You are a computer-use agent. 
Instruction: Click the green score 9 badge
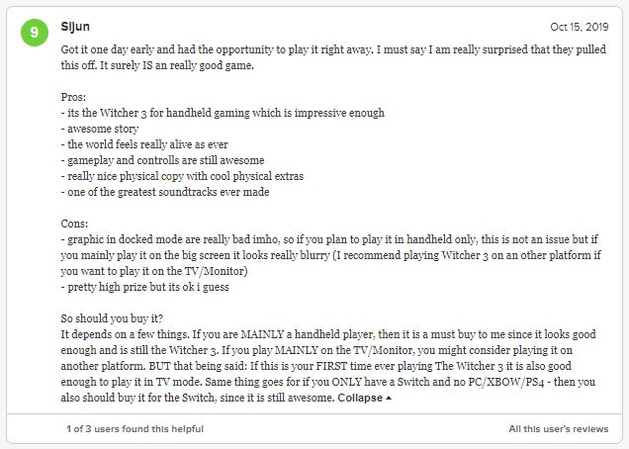[35, 32]
